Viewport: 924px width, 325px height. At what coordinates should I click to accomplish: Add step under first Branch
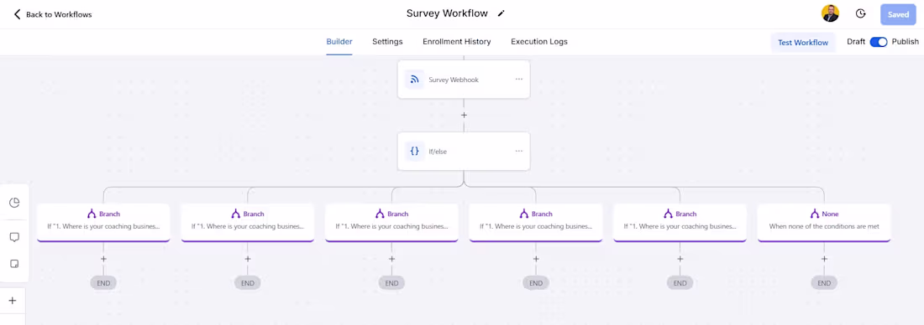103,259
